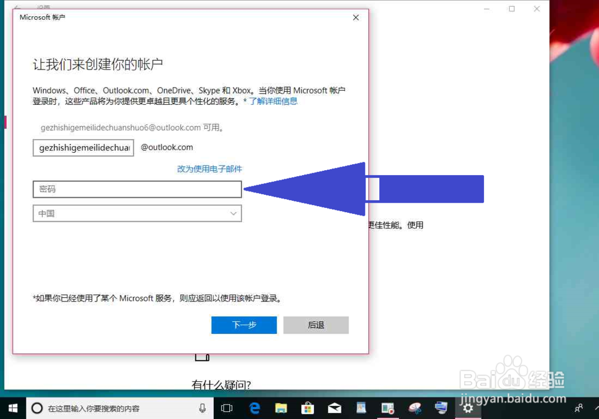599x419 pixels.
Task: Open the Snipping Tool on the taskbar
Action: point(415,408)
